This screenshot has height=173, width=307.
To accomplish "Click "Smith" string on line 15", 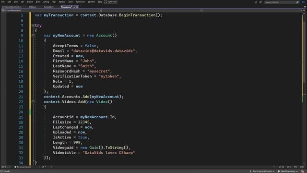I will coord(86,66).
